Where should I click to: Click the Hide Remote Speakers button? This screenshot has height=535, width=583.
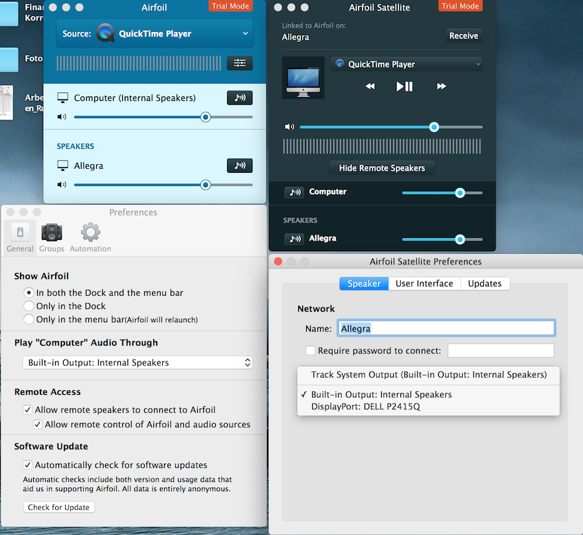[382, 168]
